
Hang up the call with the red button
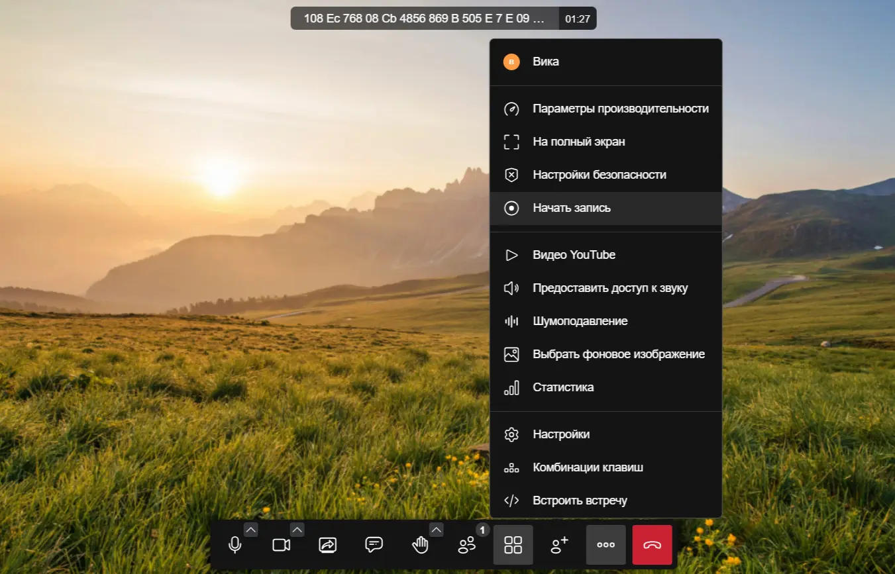pyautogui.click(x=653, y=545)
